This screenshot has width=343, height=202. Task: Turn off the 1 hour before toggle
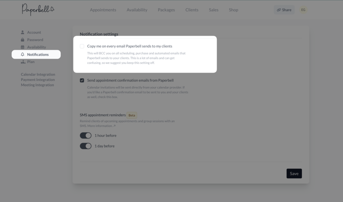click(x=85, y=135)
